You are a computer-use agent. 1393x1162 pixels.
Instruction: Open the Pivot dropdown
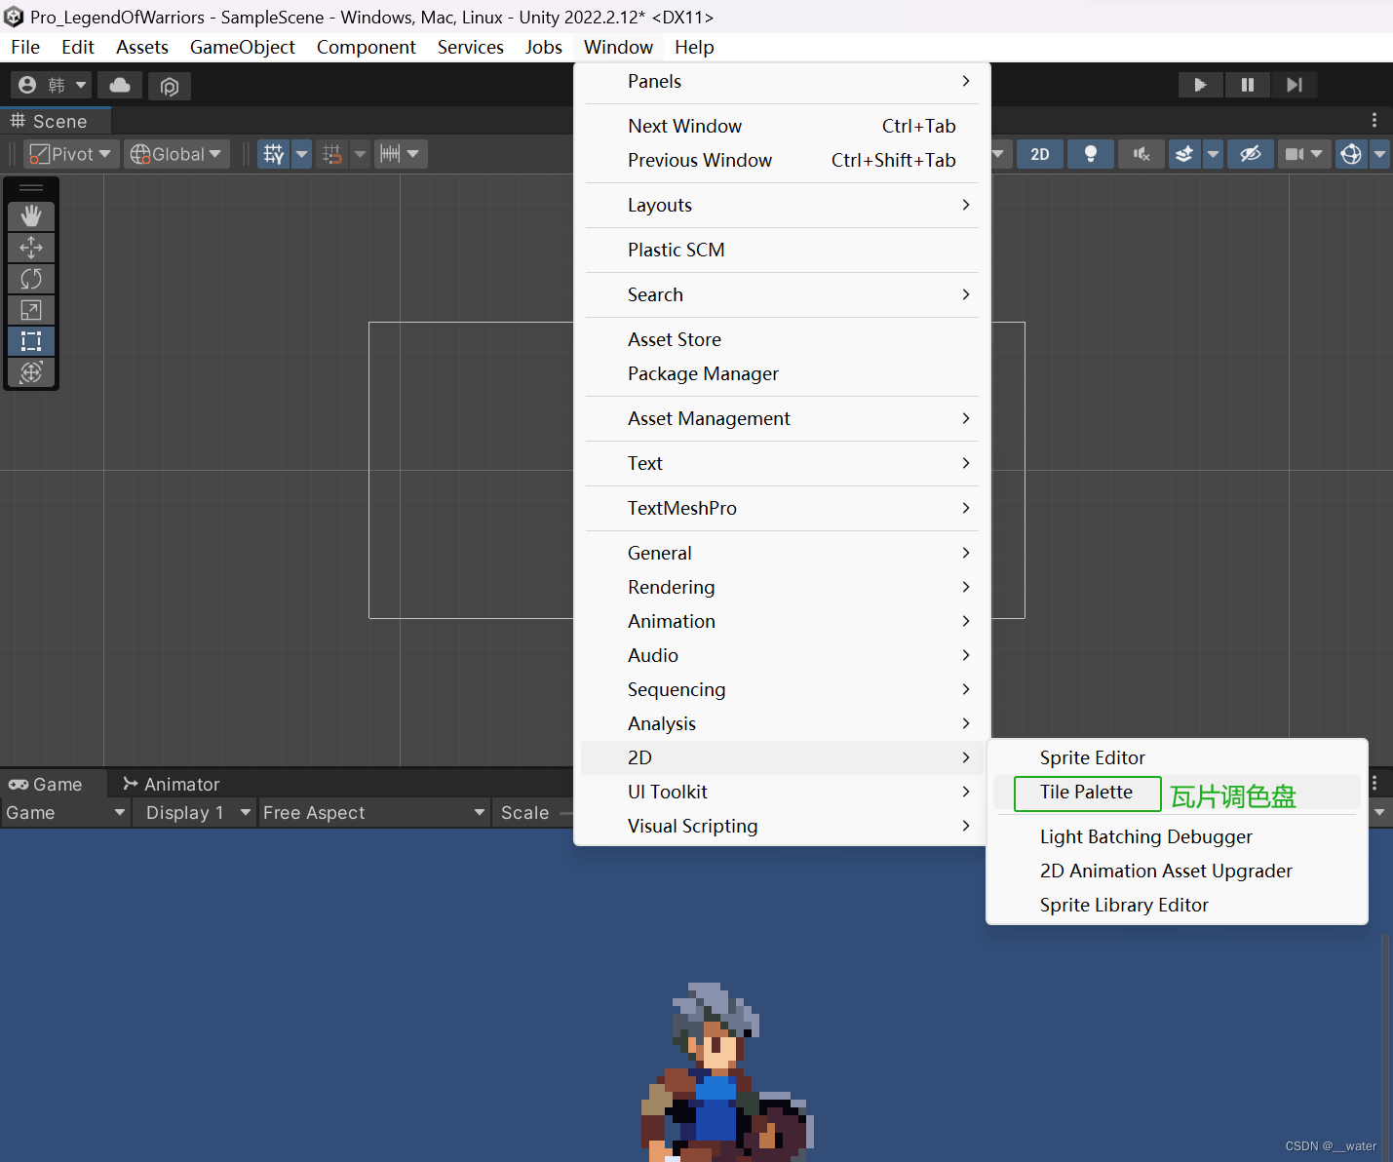71,154
